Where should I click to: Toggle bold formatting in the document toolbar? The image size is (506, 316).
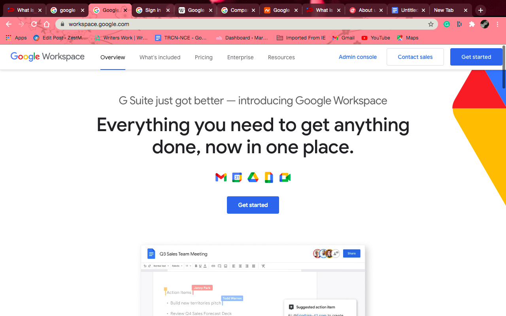click(x=196, y=266)
